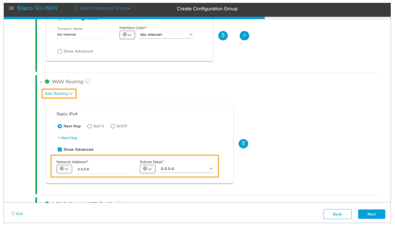
Task: Click the location pin resource group icon
Action: pyautogui.click(x=75, y=8)
